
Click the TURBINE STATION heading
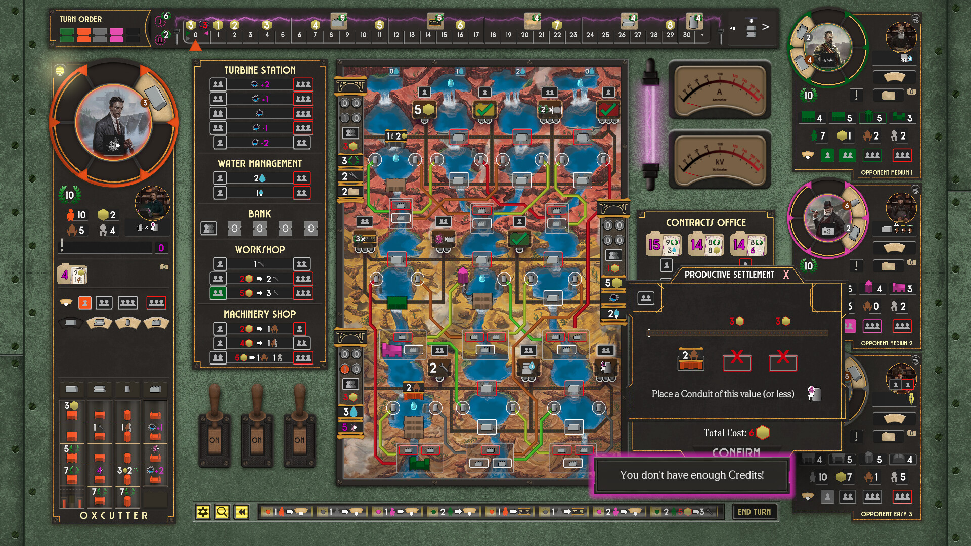(260, 70)
